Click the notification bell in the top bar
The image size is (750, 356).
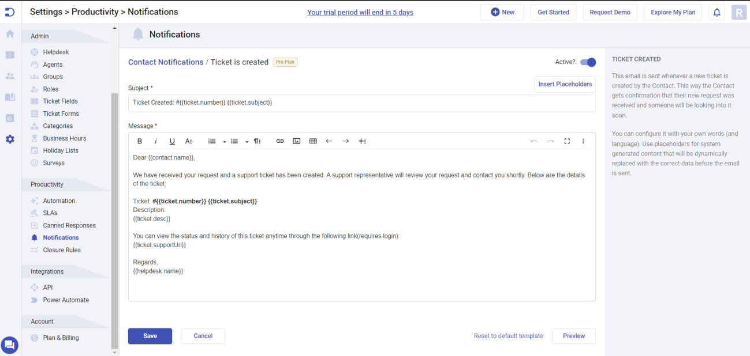click(x=717, y=12)
